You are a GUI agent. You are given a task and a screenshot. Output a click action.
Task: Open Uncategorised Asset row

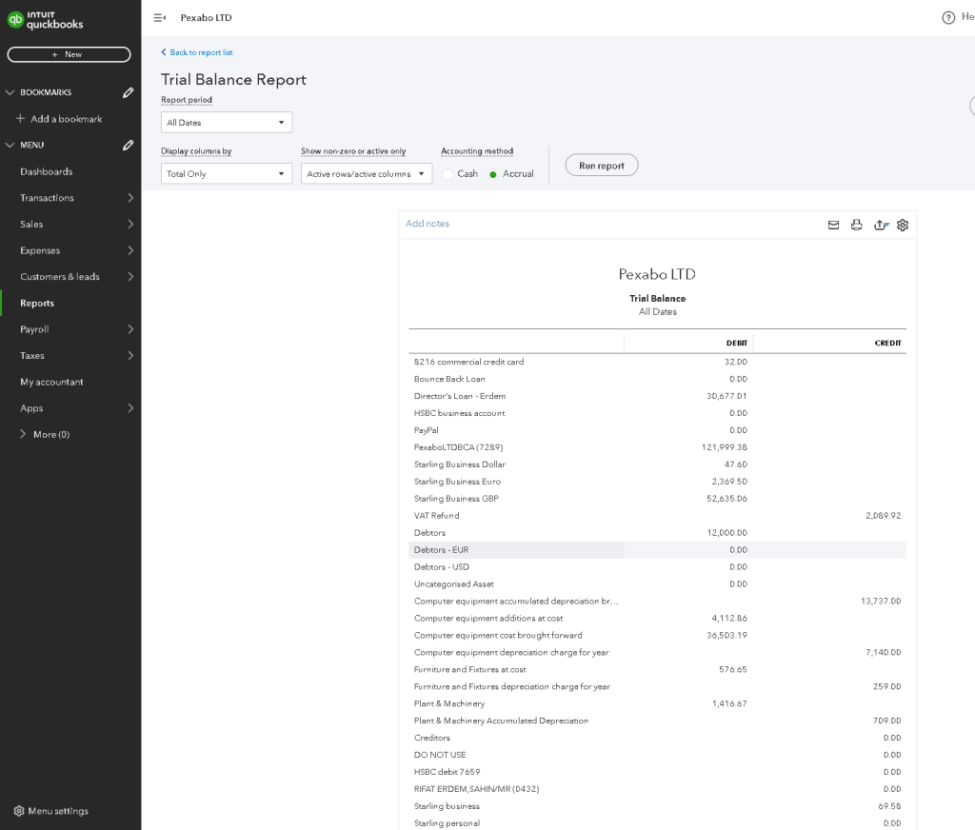(x=453, y=583)
